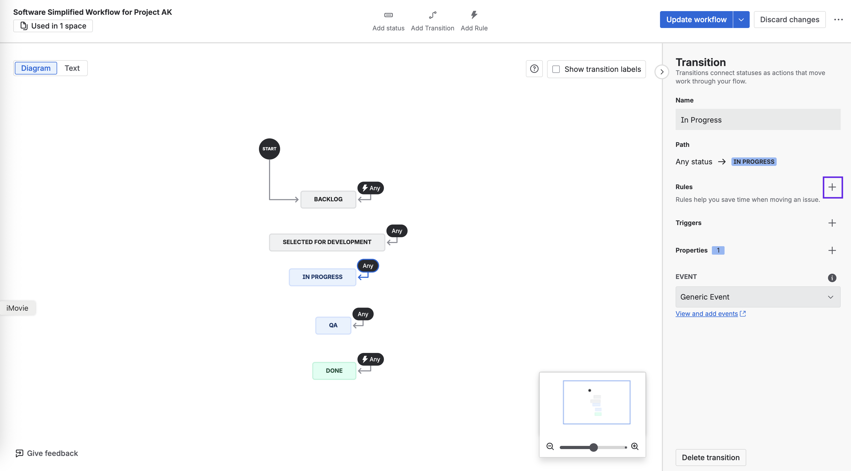Click the EVENT info icon
This screenshot has height=471, width=851.
point(832,278)
